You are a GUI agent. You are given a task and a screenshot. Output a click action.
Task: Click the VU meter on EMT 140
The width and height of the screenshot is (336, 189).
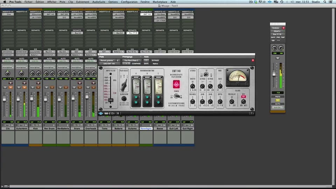(238, 77)
